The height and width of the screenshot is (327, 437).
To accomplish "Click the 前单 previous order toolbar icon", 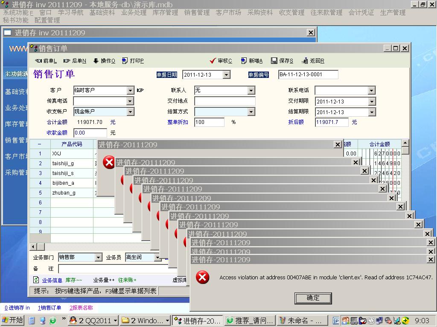I will point(38,61).
